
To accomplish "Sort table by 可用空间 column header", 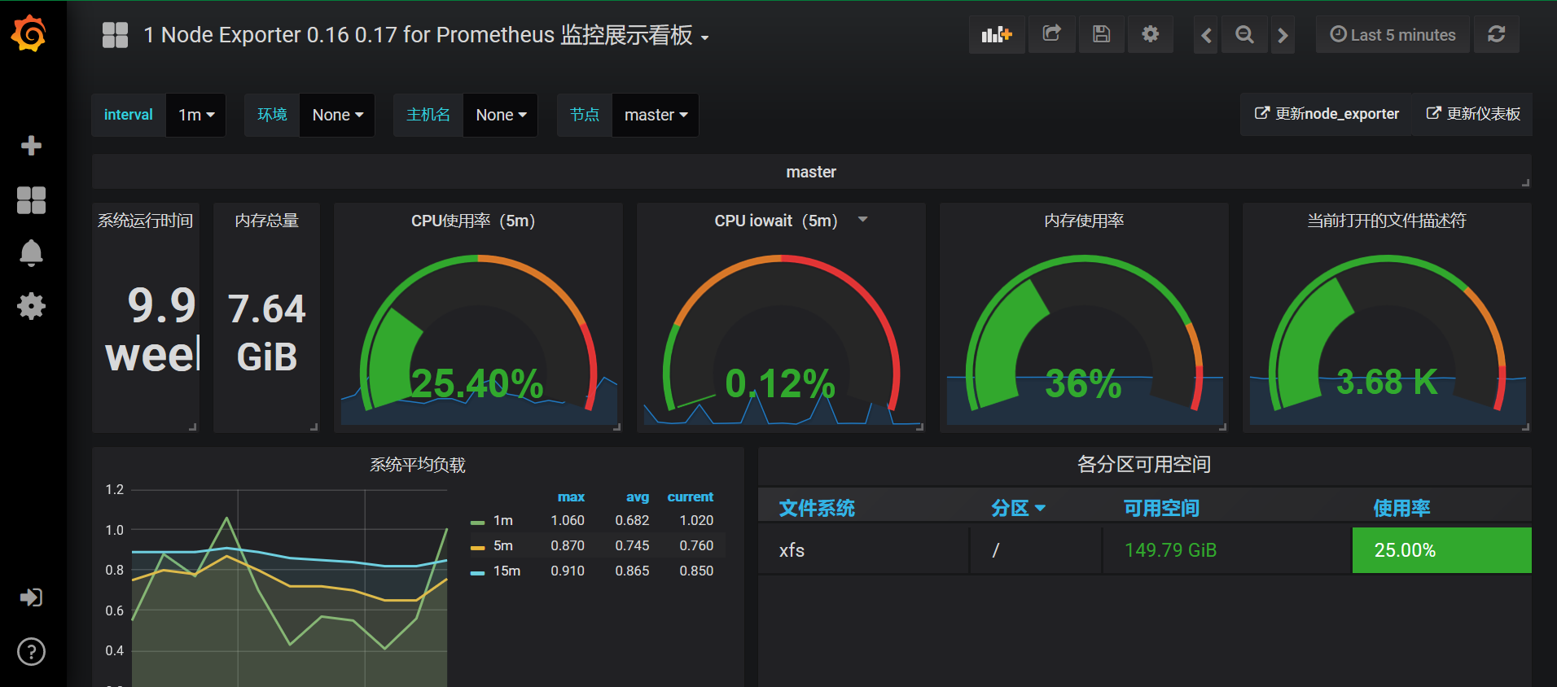I will coord(1161,508).
